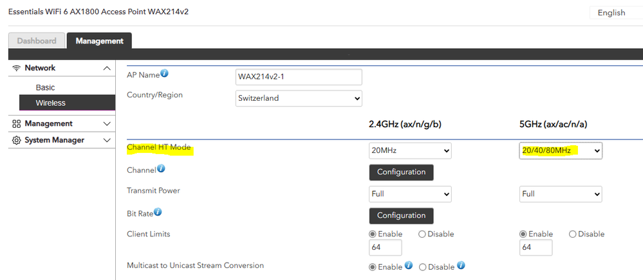Select the Management top tab

click(x=99, y=41)
